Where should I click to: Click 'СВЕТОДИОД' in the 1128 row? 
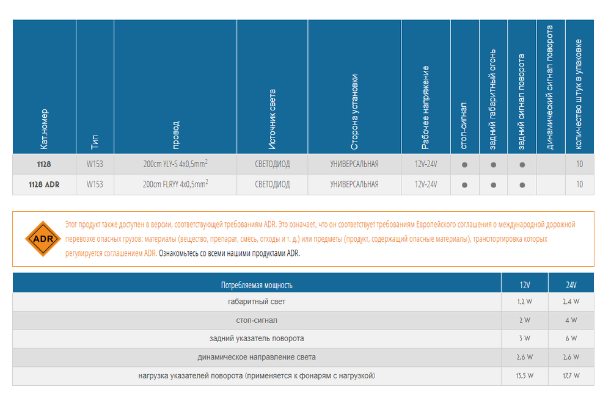coord(273,164)
